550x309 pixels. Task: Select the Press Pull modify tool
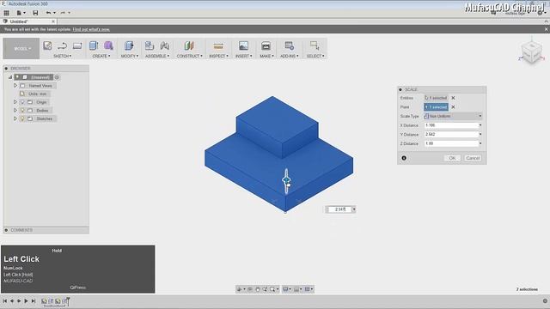coord(129,45)
